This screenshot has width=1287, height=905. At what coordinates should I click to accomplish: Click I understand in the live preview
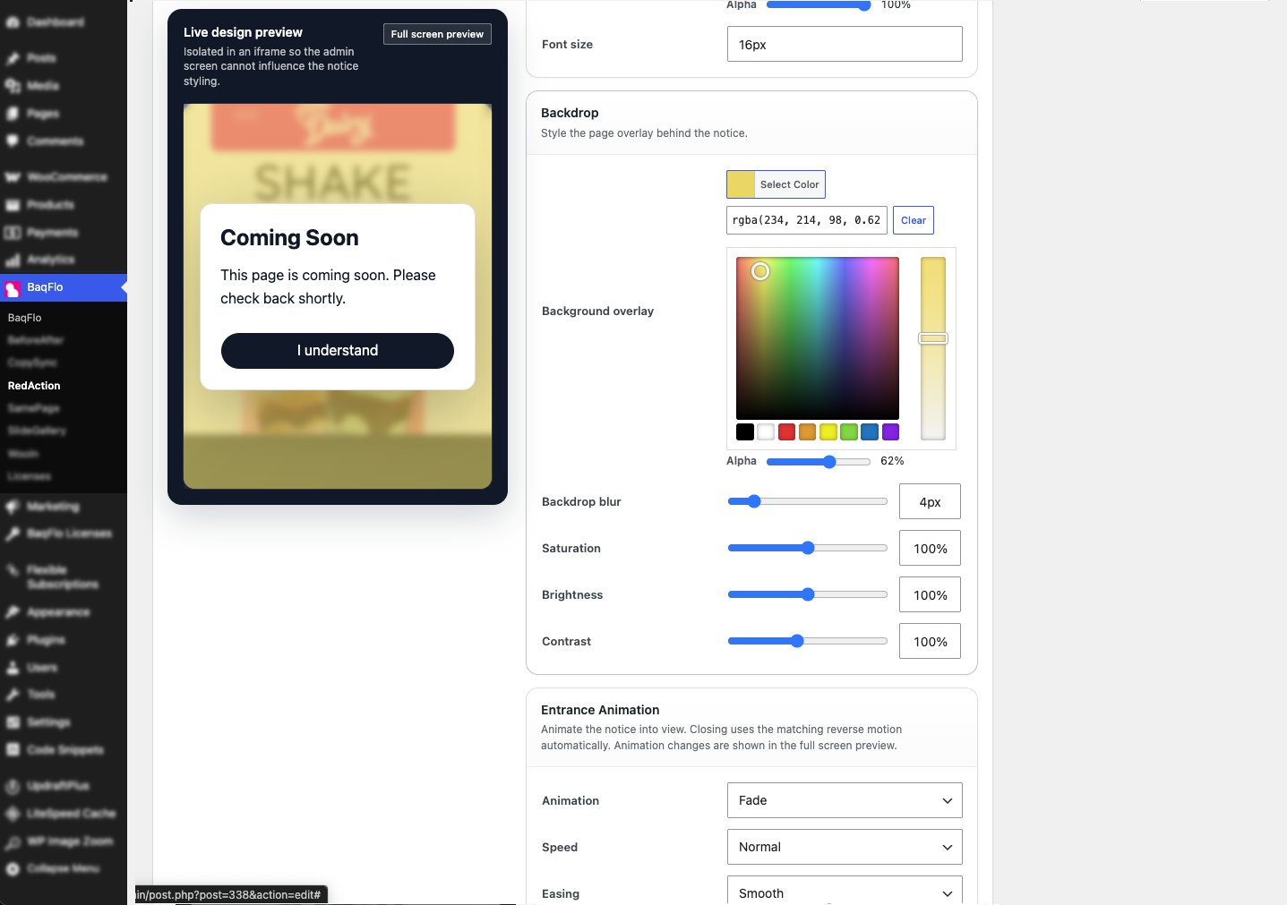tap(338, 351)
